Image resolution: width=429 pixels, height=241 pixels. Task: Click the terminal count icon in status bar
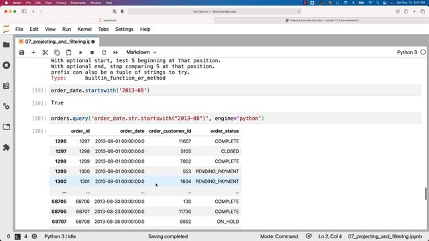click(17, 236)
